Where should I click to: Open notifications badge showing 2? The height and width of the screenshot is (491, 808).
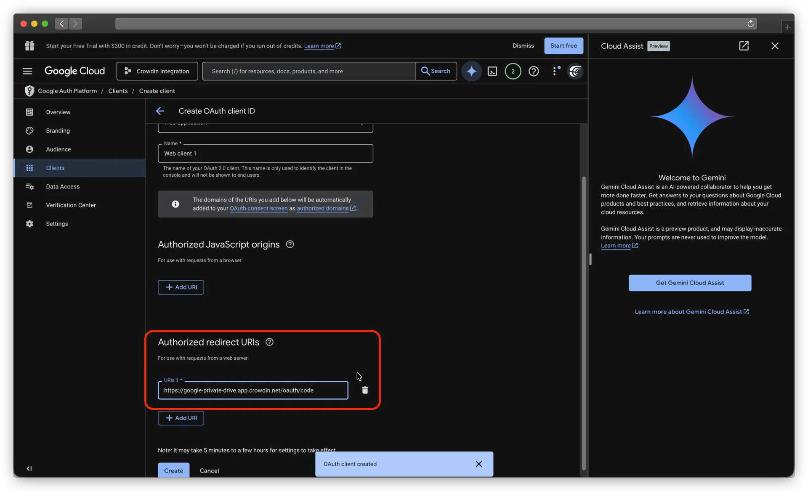tap(513, 71)
